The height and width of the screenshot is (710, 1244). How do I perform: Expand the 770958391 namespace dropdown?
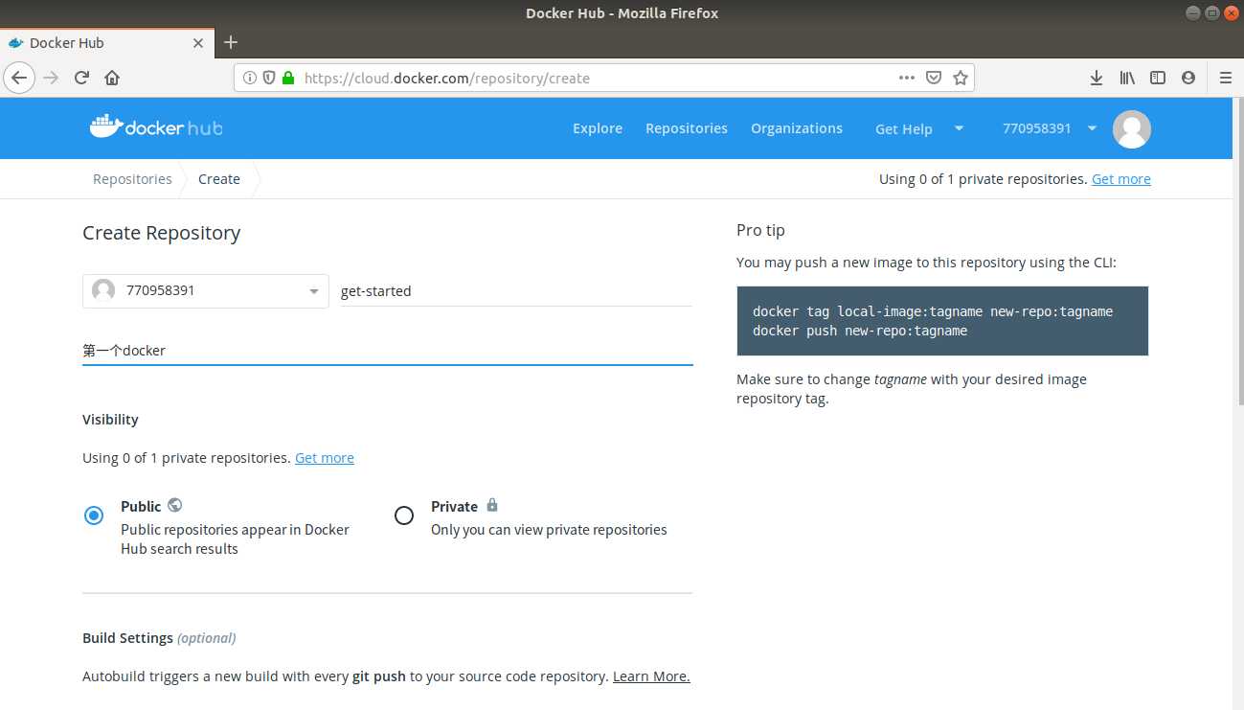tap(206, 290)
